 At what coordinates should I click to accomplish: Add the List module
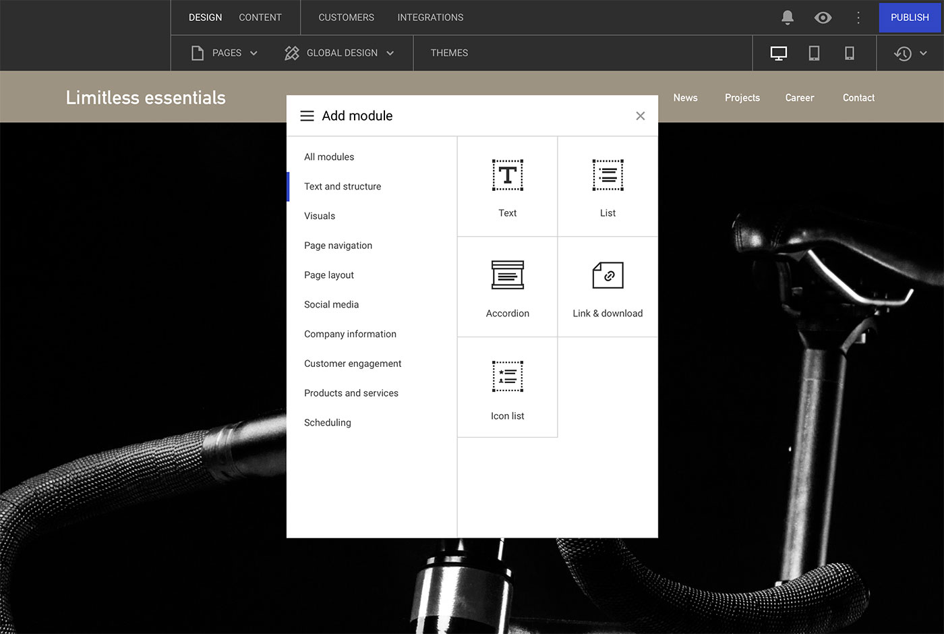click(608, 187)
